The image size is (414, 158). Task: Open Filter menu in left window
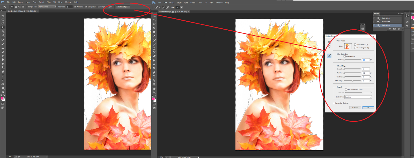(49, 2)
